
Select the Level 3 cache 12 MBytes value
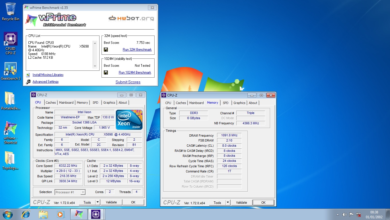113,181
